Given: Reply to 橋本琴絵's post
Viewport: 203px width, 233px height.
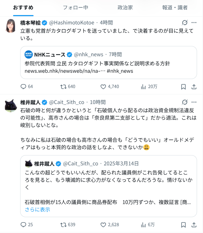Looking at the screenshot, I should coord(24,87).
